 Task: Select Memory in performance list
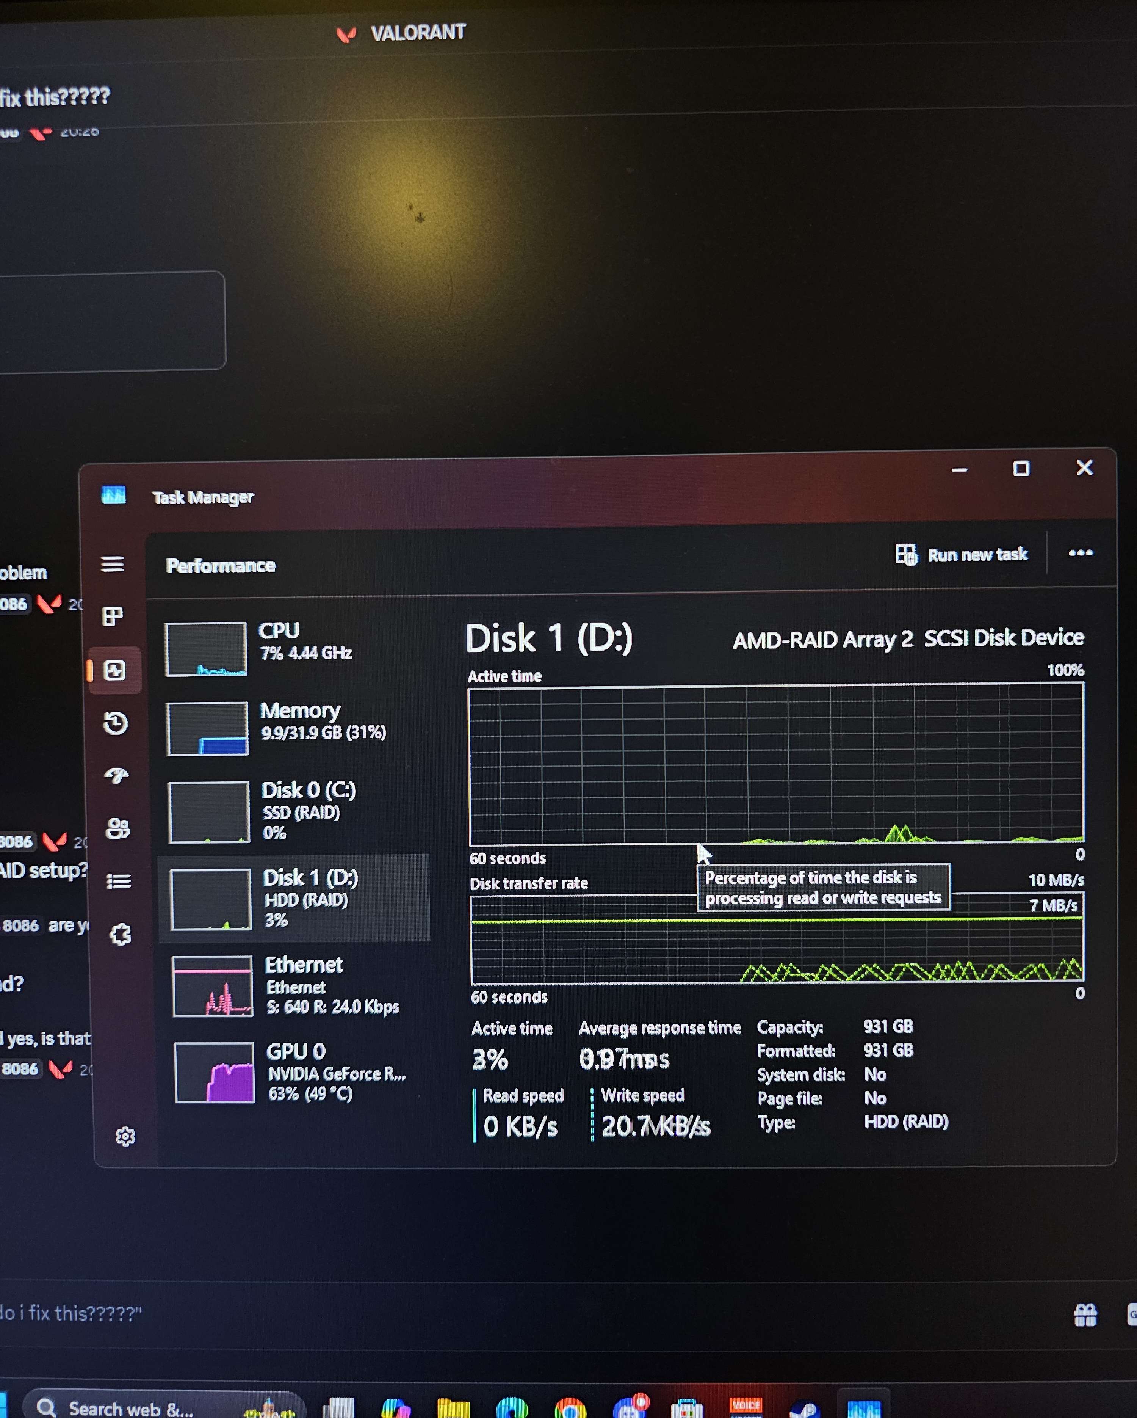(294, 728)
